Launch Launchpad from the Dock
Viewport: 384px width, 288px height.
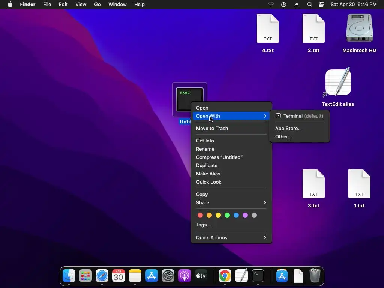[x=85, y=276]
